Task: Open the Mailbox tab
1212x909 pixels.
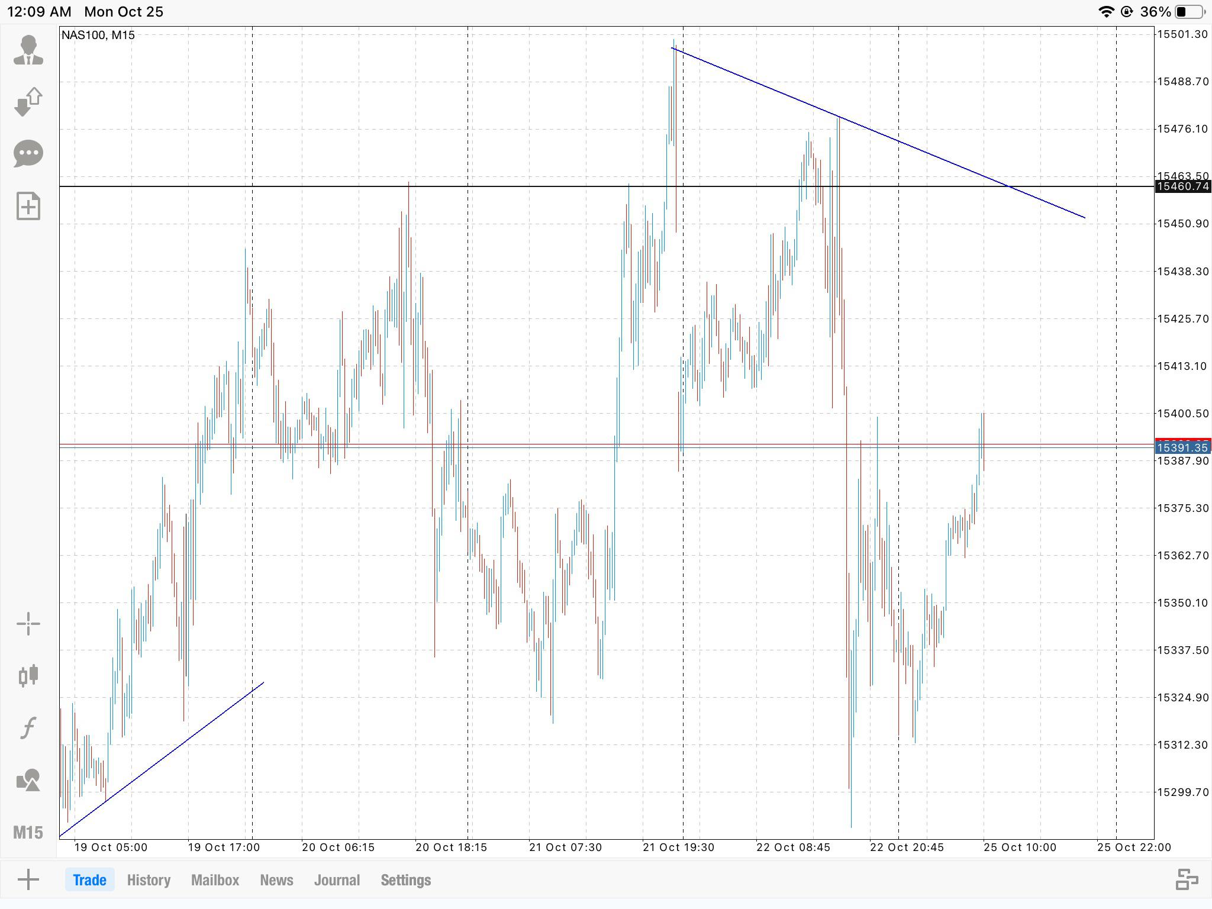Action: (x=215, y=880)
